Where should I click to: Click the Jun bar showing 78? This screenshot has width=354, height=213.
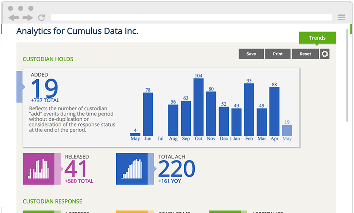click(x=148, y=114)
